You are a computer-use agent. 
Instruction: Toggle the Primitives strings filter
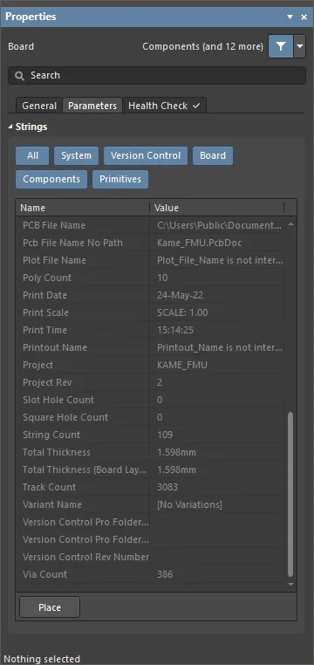point(120,180)
